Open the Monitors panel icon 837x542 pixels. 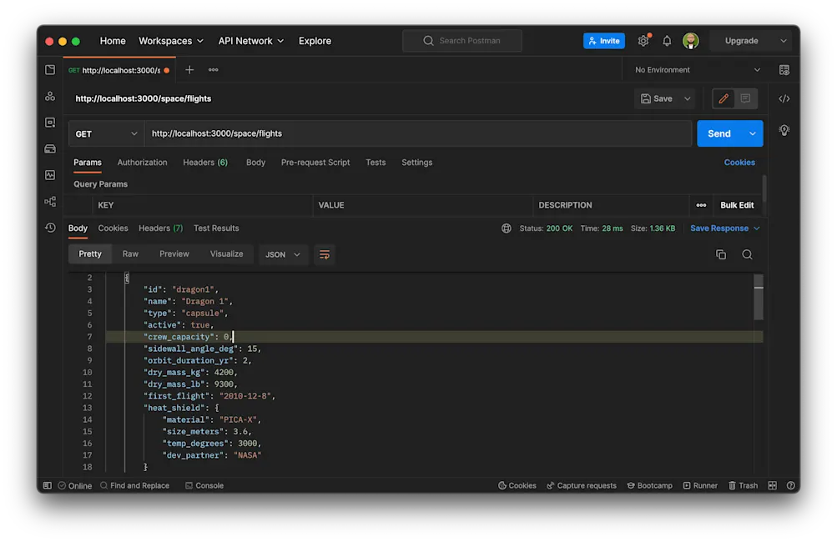tap(49, 173)
